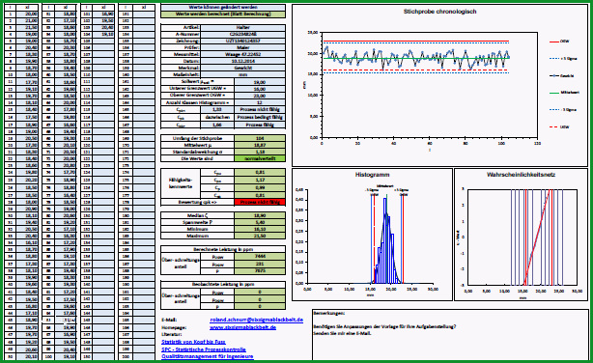Select the Prüfer value cell 'Maier'
The image size is (593, 363).
click(242, 47)
